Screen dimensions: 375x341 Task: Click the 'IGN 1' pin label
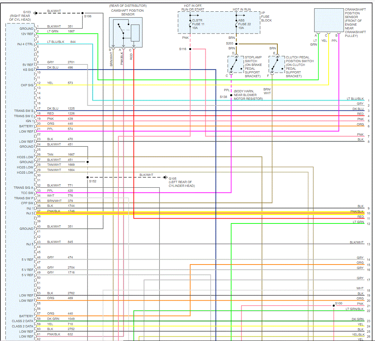[x=30, y=121]
